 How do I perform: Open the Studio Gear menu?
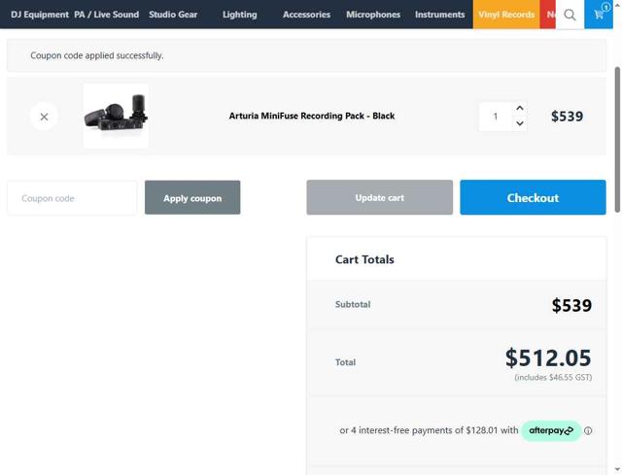(173, 15)
